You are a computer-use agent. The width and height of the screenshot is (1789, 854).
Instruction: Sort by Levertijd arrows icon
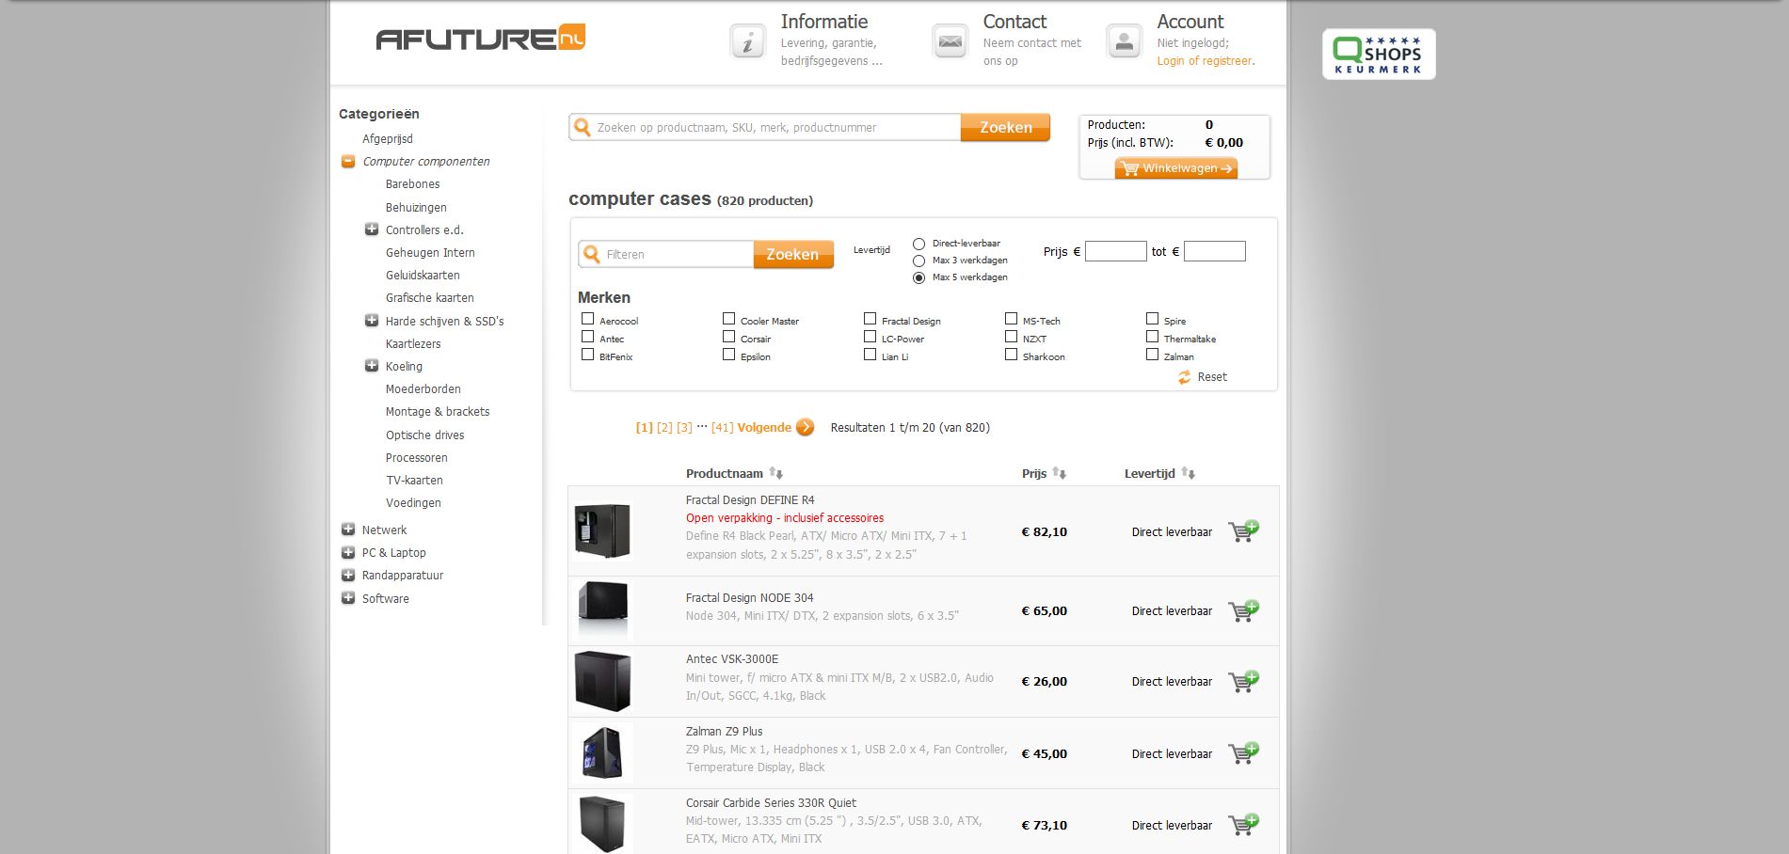[1188, 473]
